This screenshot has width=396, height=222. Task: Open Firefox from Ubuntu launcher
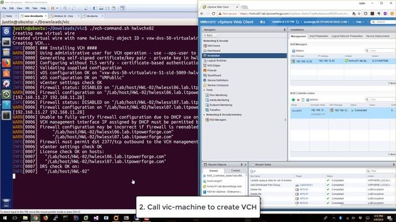pos(6,63)
